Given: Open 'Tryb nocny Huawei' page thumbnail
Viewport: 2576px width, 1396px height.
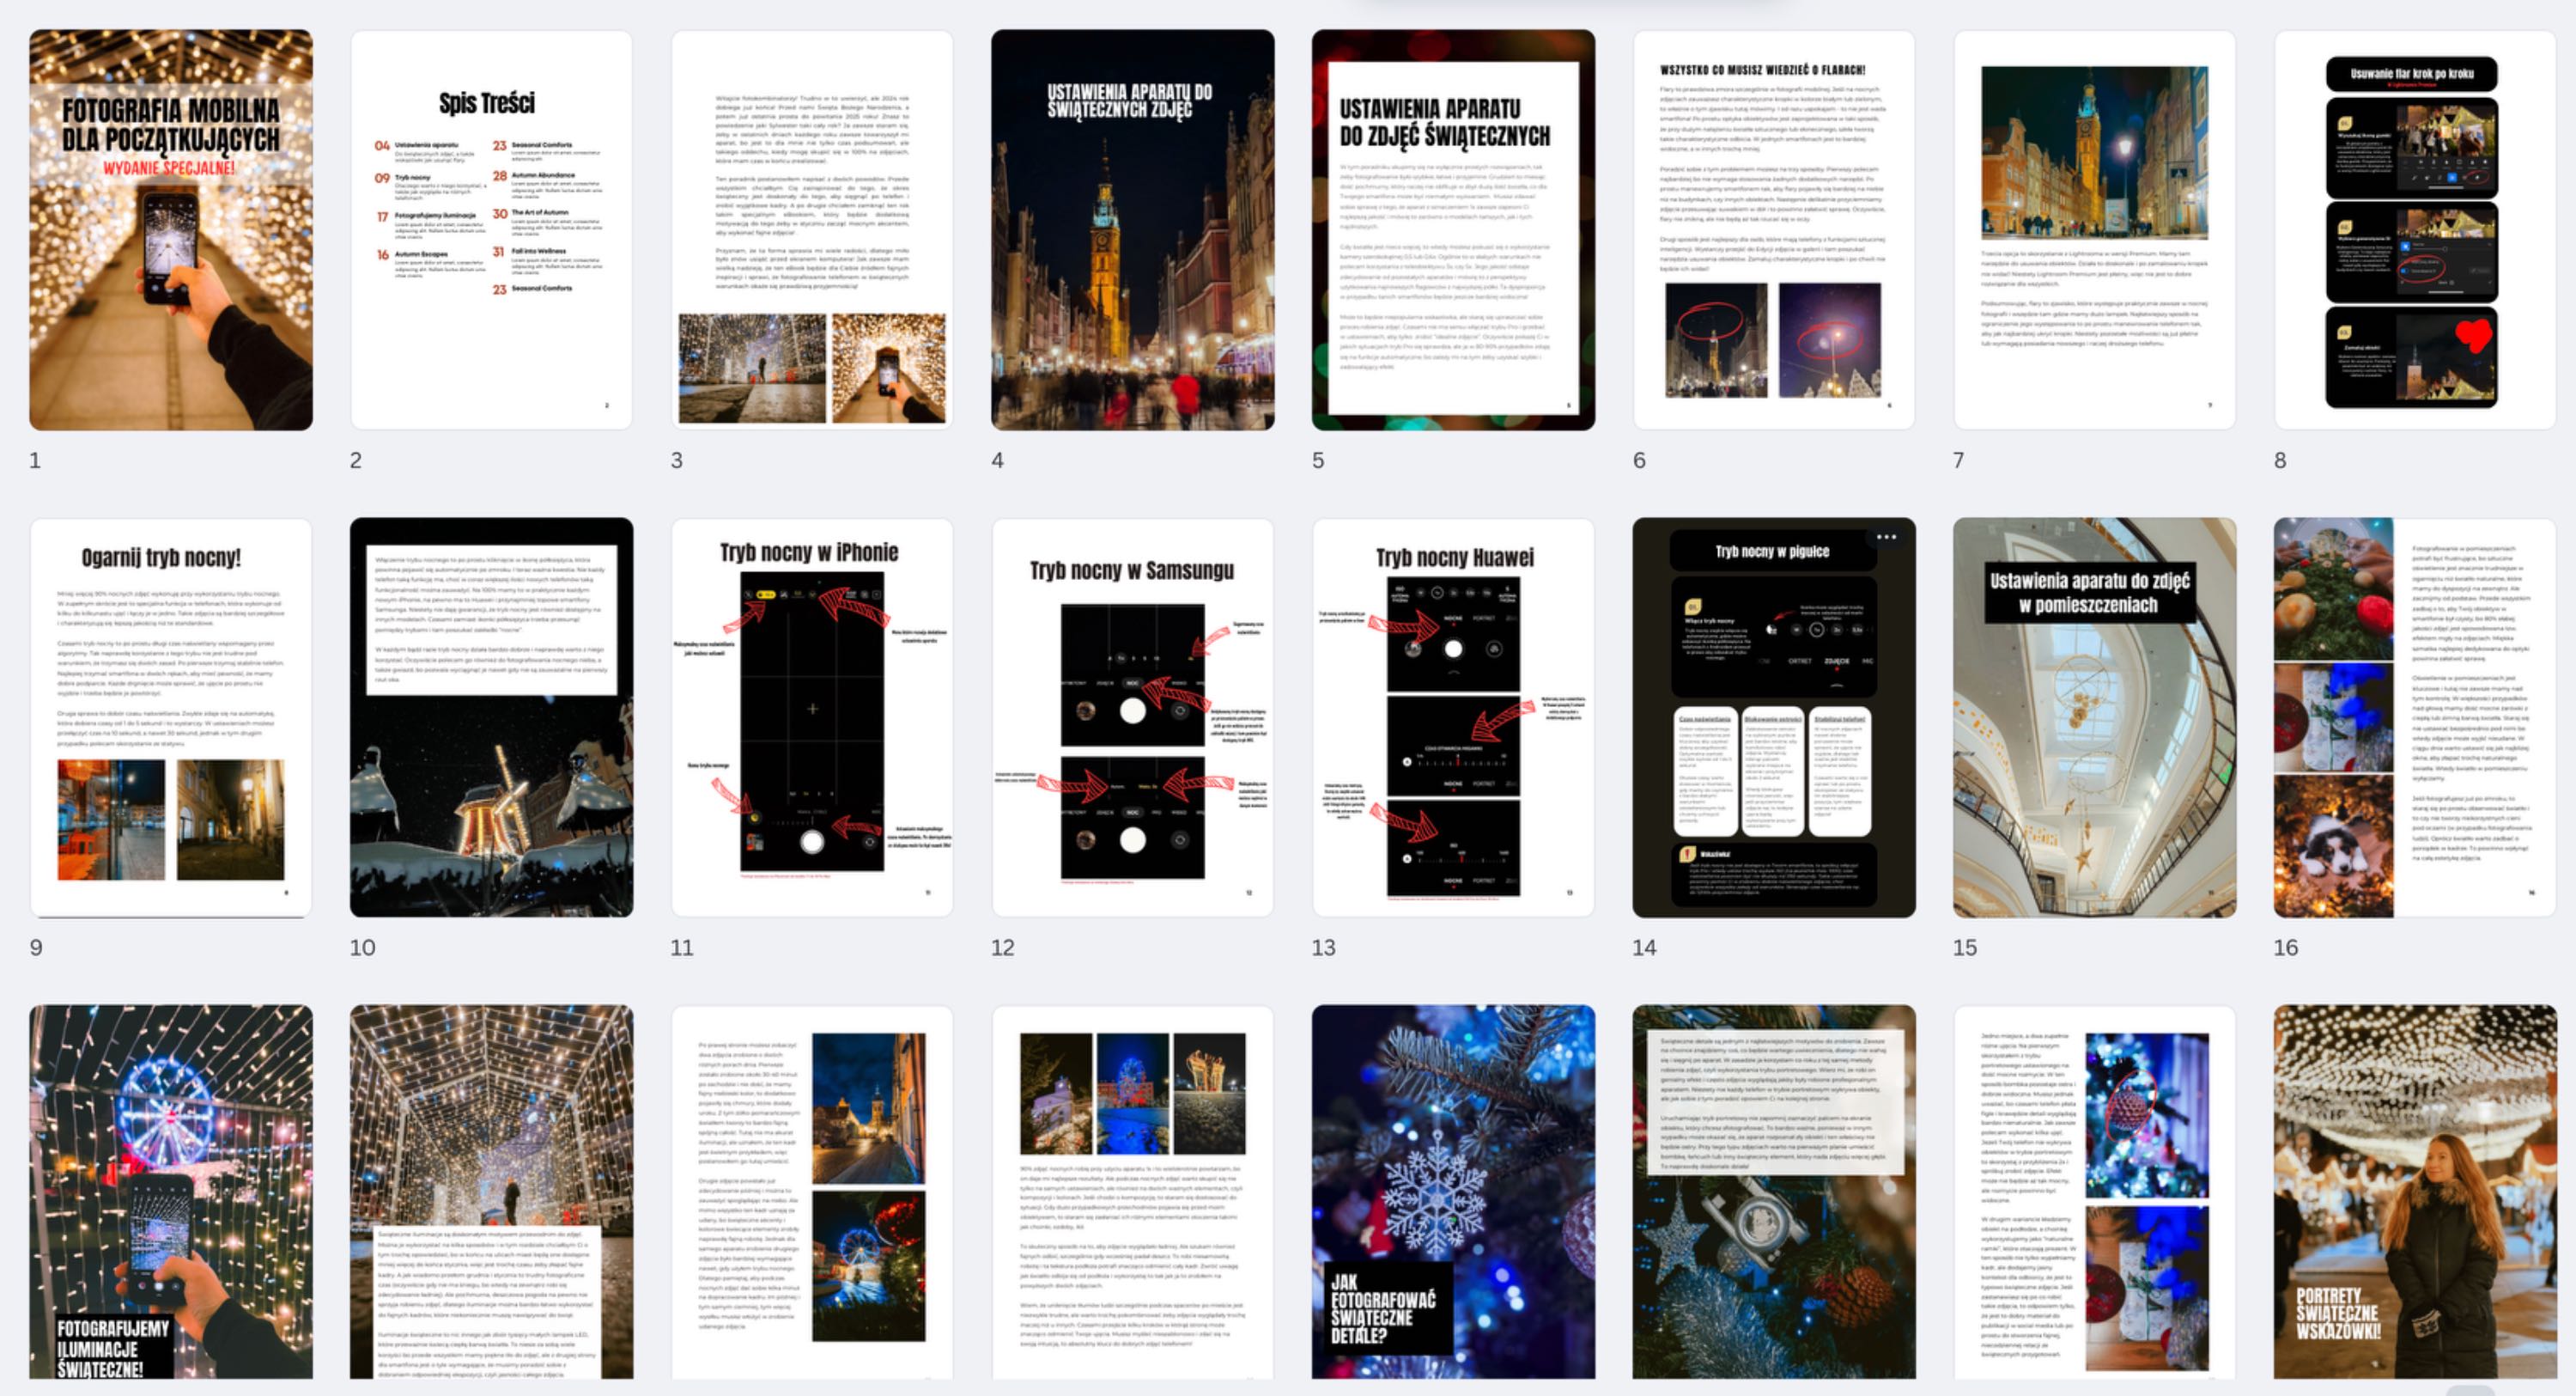Looking at the screenshot, I should 1453,717.
